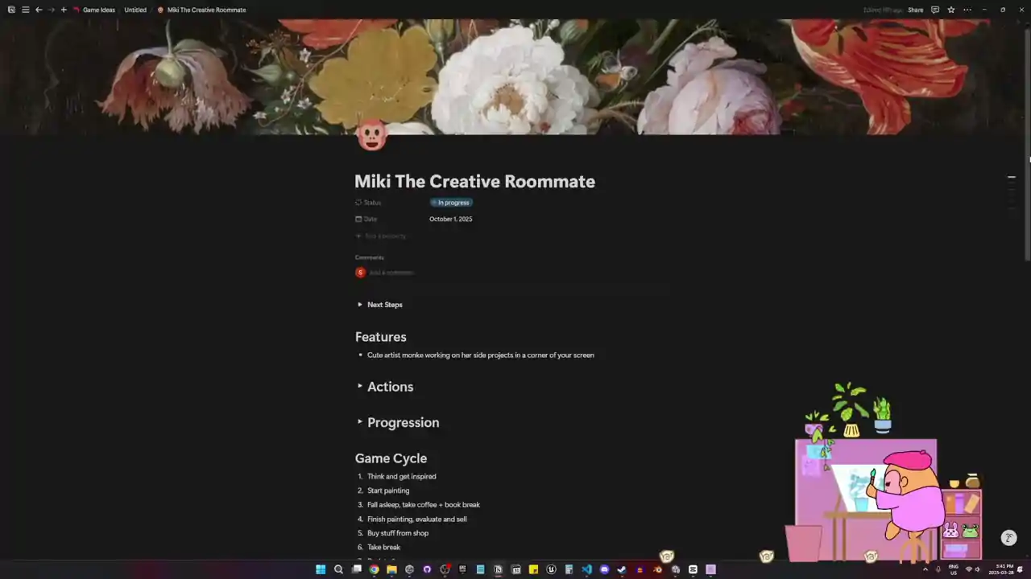
Task: Open a new tab with plus icon
Action: tap(64, 10)
